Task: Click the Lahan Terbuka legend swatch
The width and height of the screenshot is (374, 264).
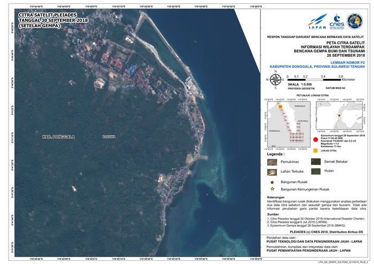Action: (x=272, y=172)
